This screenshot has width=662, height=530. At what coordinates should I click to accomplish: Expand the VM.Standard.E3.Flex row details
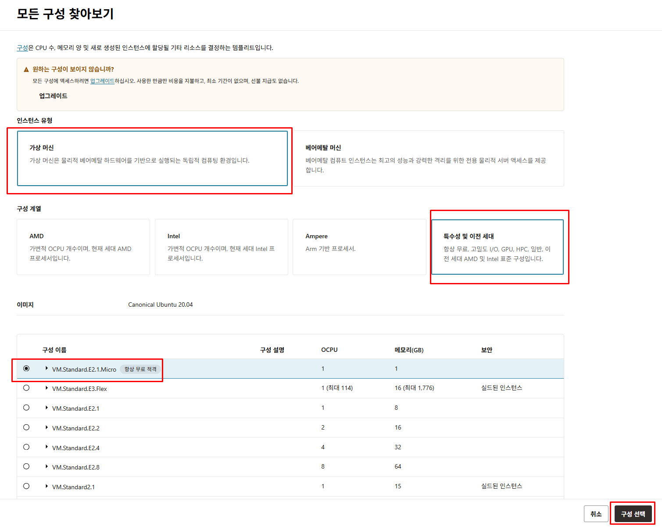click(47, 388)
